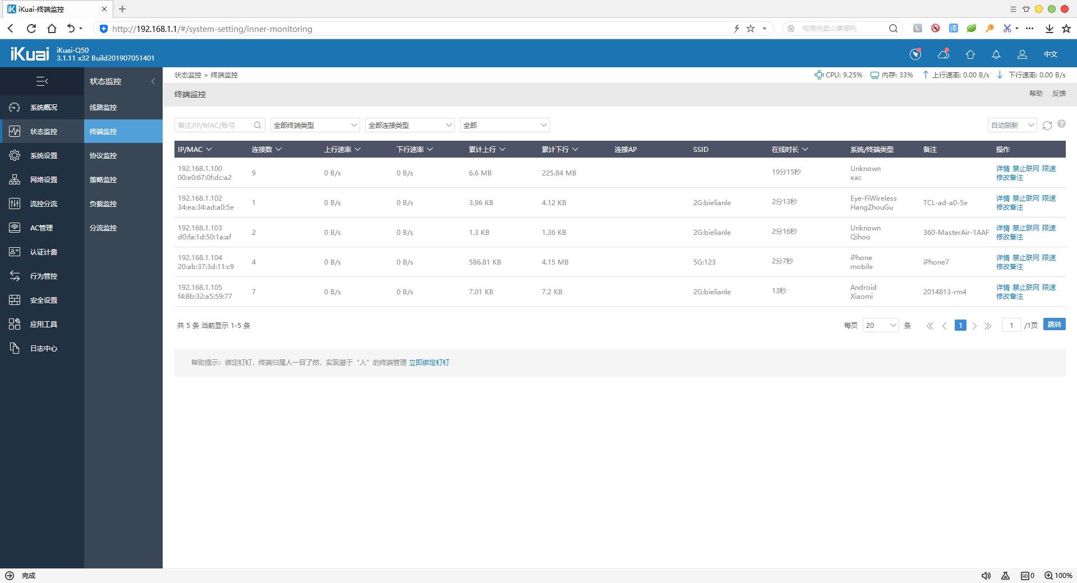The height and width of the screenshot is (583, 1077).
Task: Open the 策略监控 submenu item
Action: 123,179
